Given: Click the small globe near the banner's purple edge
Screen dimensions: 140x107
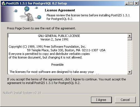Looking at the screenshot, I should coord(16,11).
